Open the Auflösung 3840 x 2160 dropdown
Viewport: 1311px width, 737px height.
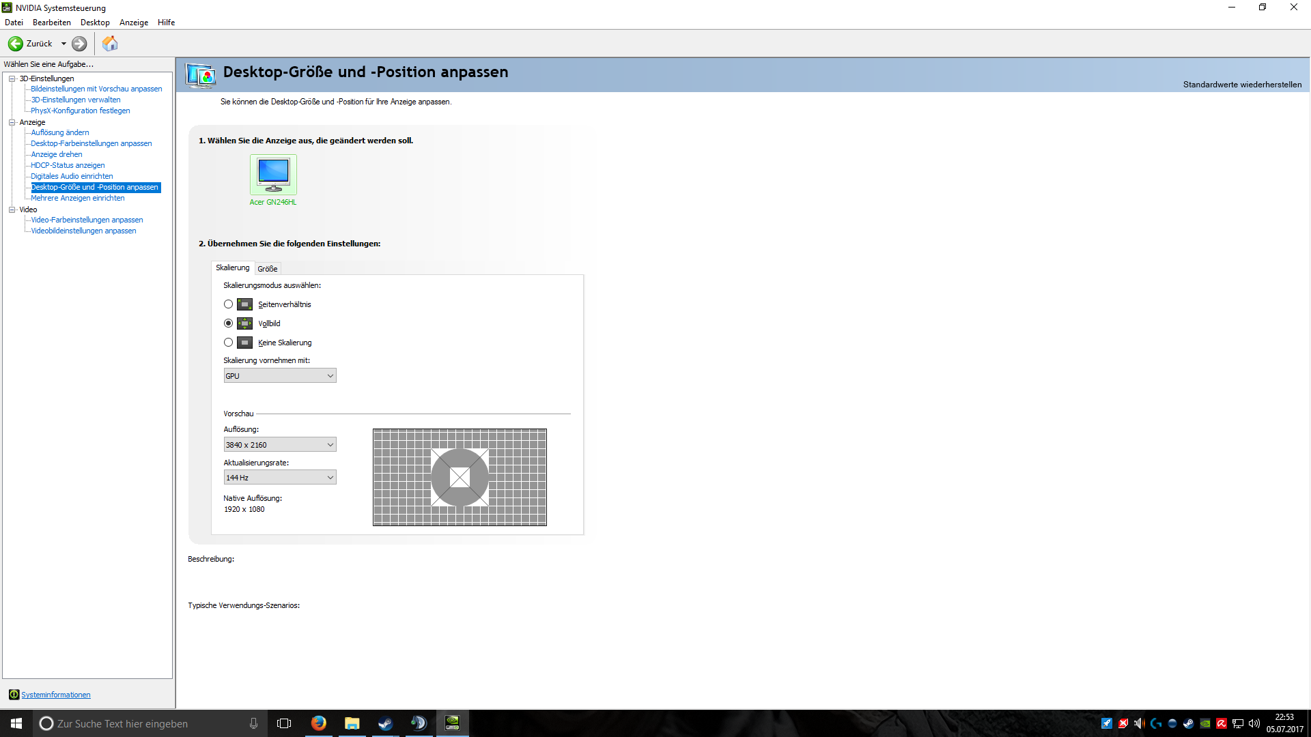(280, 445)
